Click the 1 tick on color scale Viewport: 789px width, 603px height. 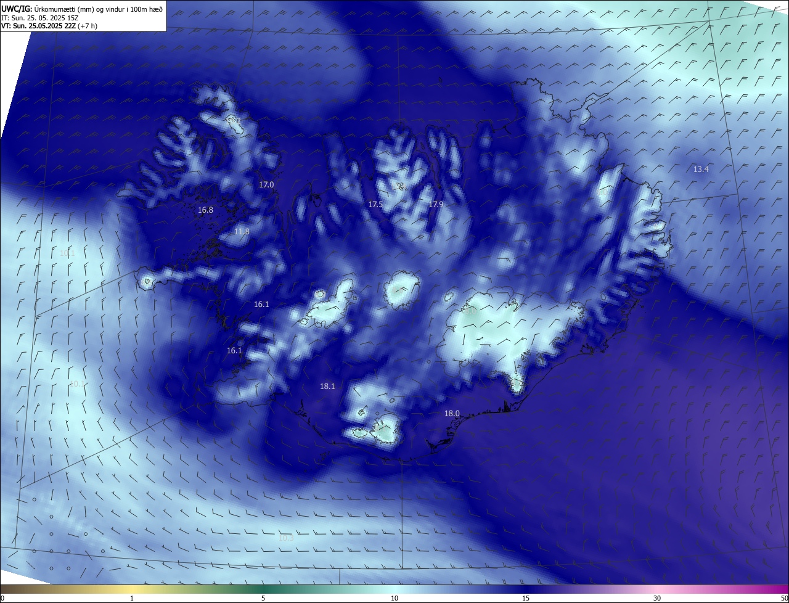[x=132, y=598]
